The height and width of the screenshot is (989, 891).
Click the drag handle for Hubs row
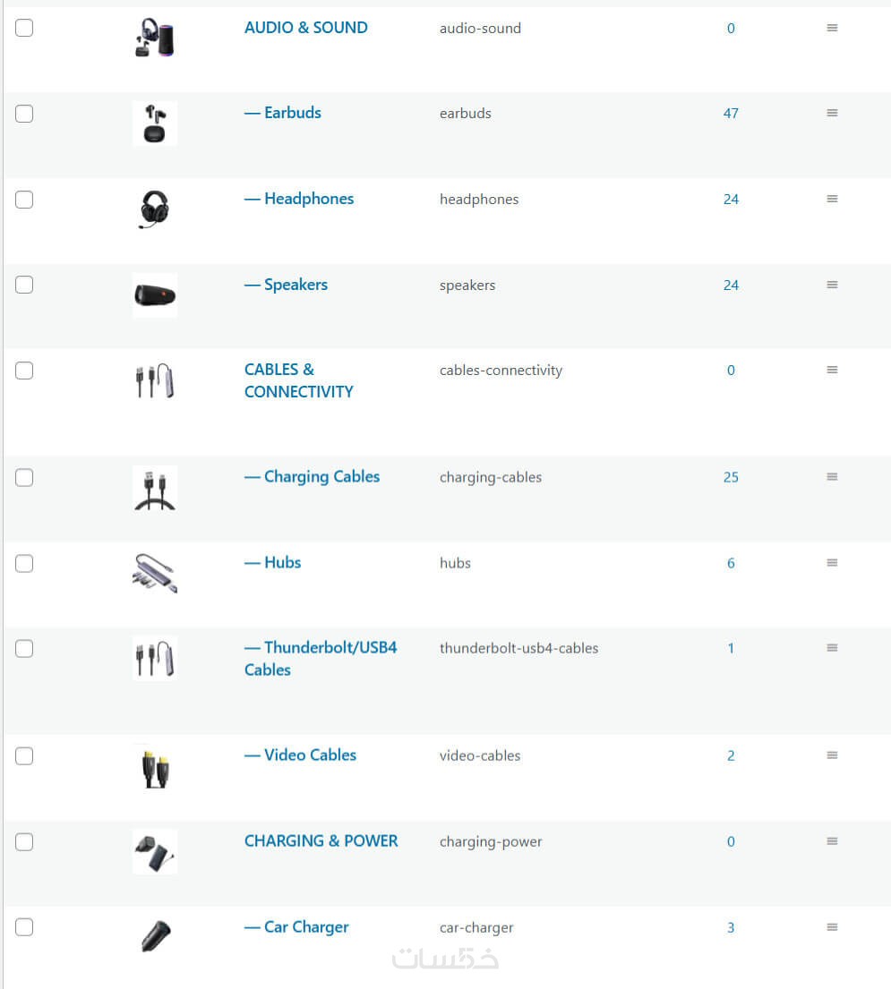point(832,563)
